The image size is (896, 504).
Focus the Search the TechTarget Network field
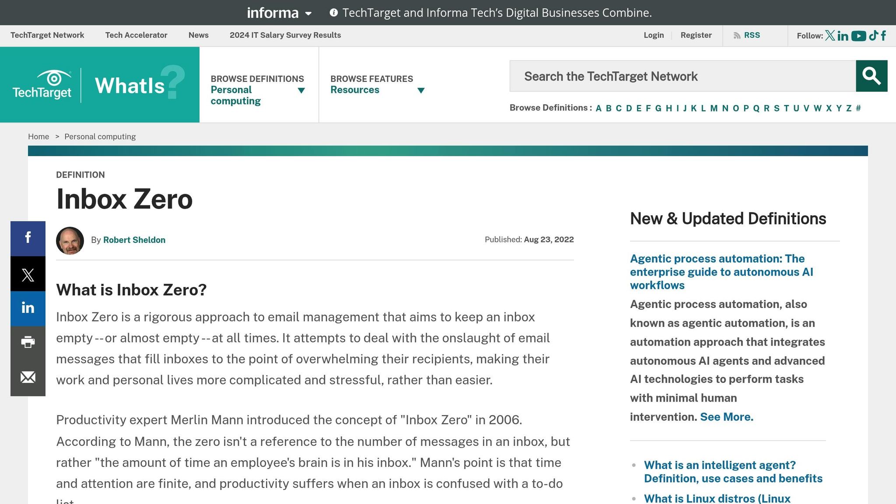coord(682,76)
